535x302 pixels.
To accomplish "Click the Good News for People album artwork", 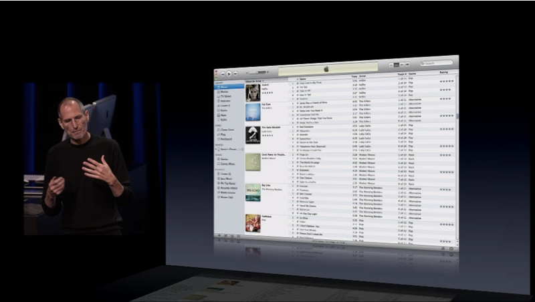I will [x=253, y=162].
